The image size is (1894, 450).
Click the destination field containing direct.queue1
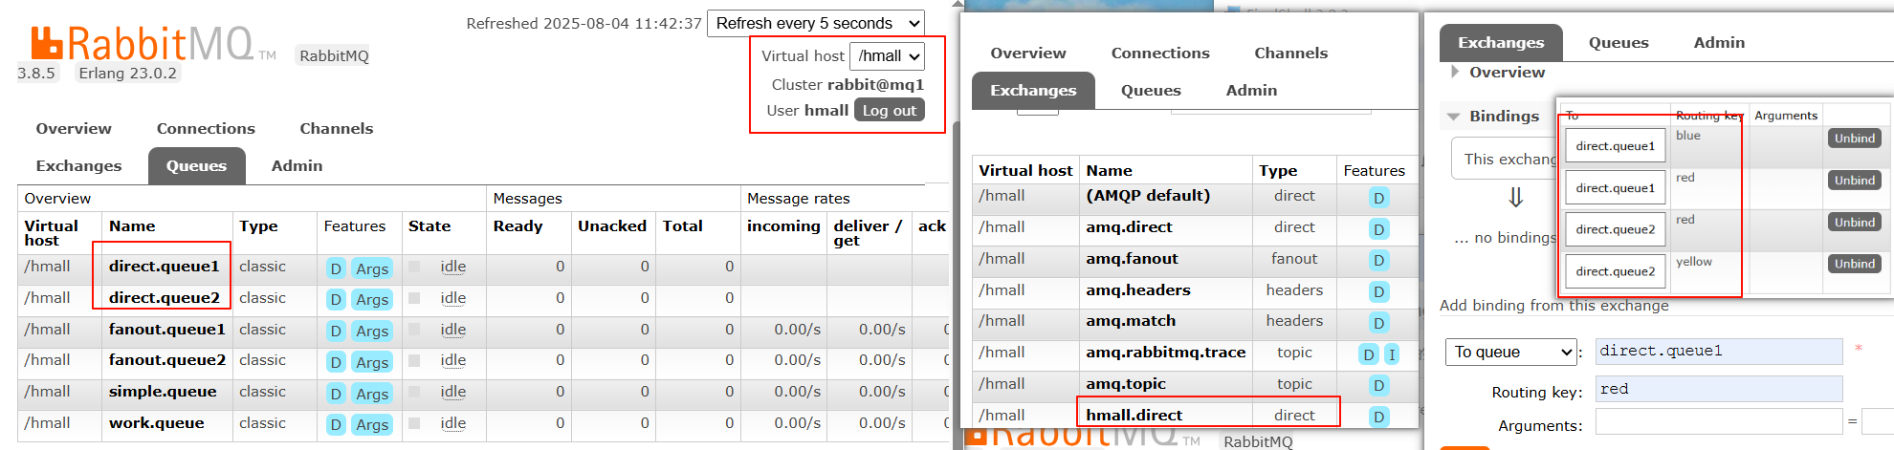click(x=1719, y=352)
